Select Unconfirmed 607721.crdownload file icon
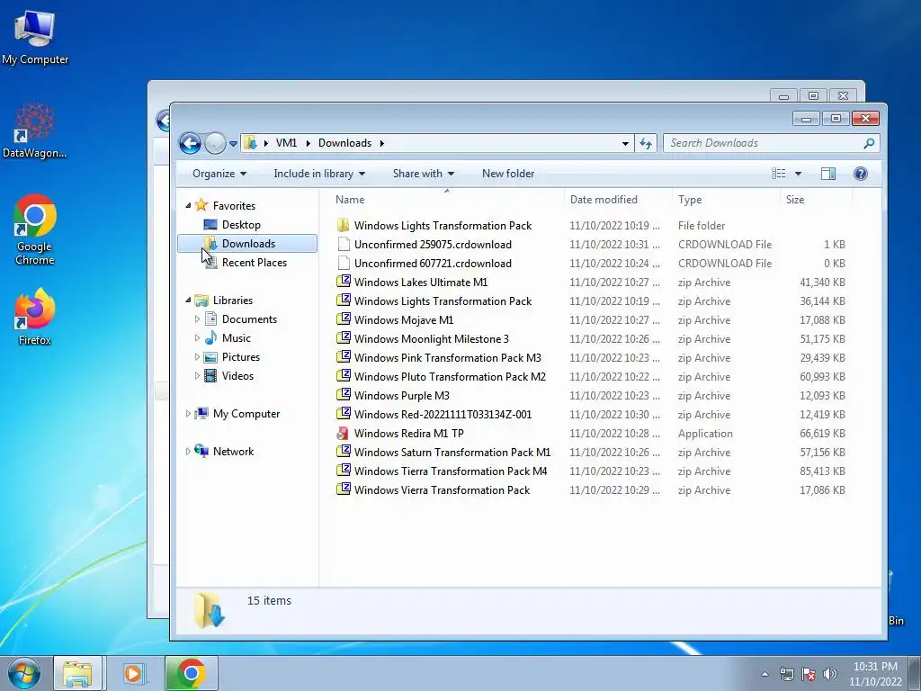The width and height of the screenshot is (921, 691). click(x=344, y=264)
